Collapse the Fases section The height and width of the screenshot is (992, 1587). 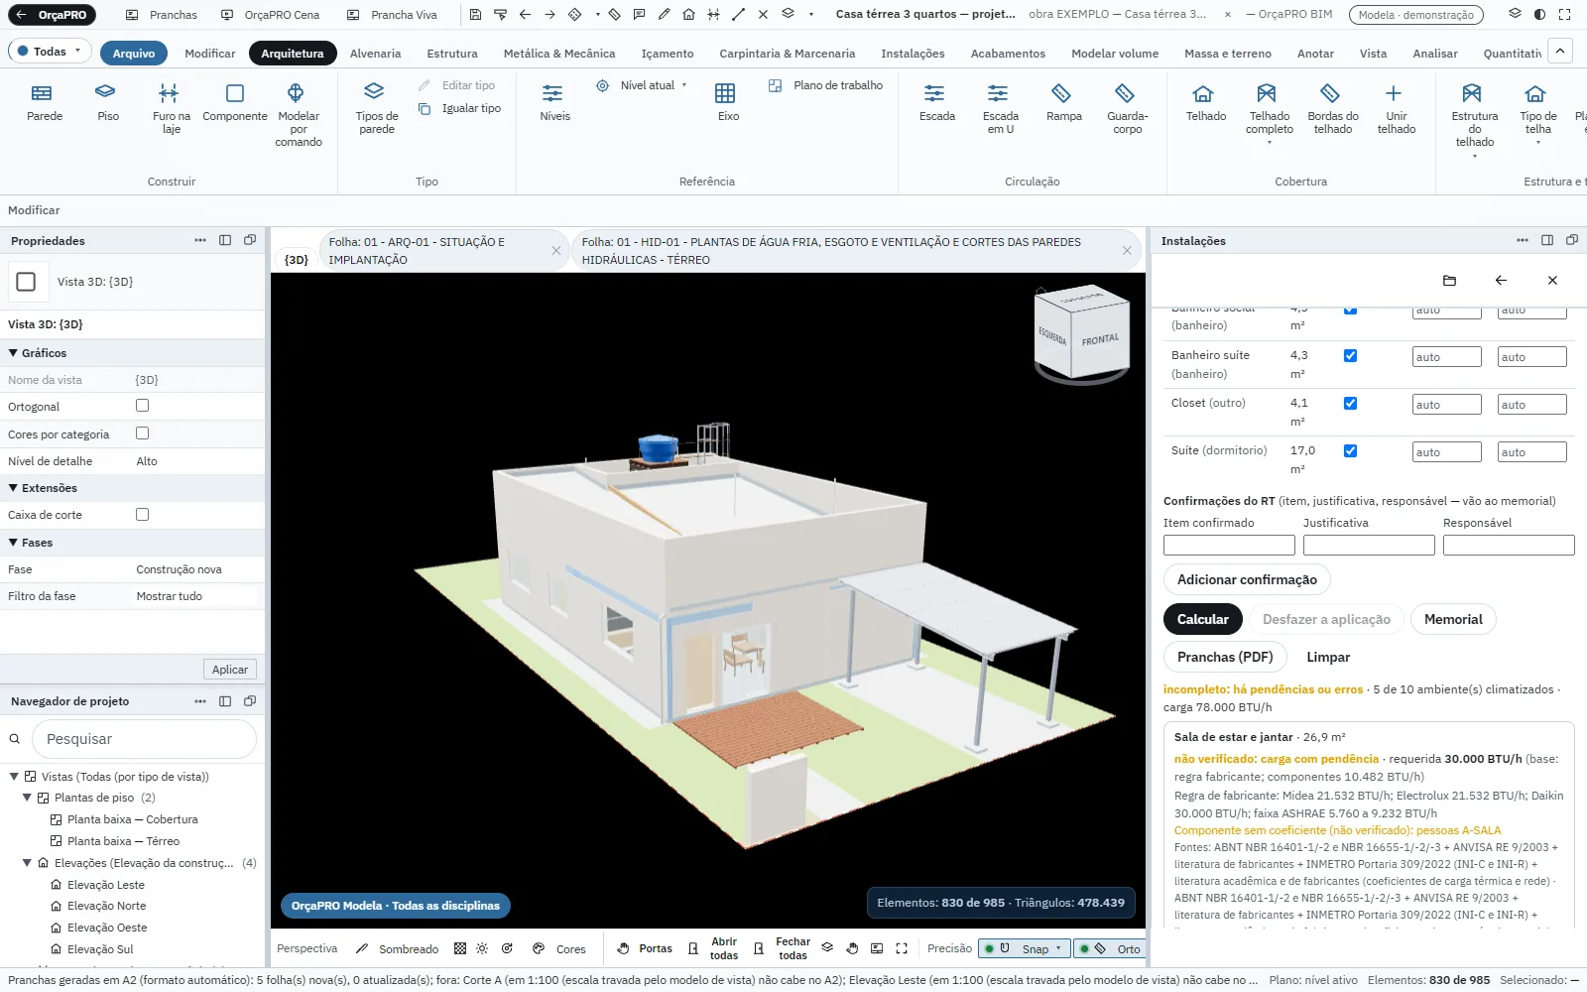[x=14, y=543]
